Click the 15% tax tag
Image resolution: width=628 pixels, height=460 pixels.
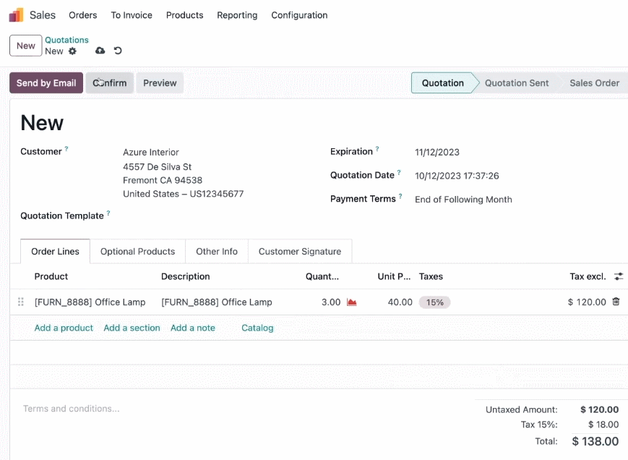pos(434,302)
